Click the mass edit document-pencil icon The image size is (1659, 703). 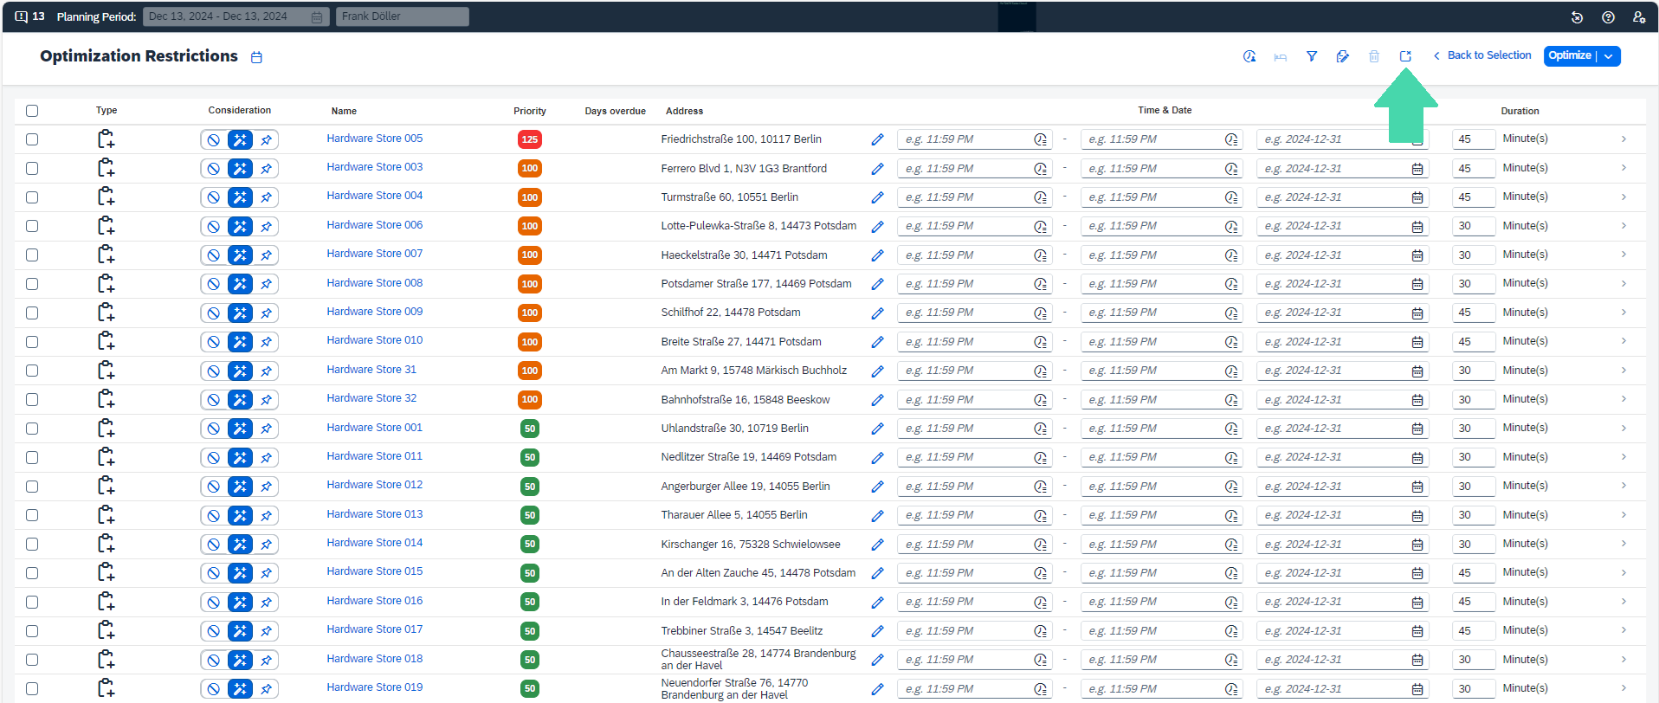click(1343, 56)
